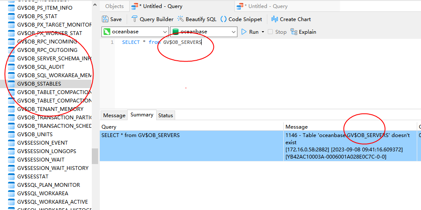Select GV$OB_SQL_AUDIT view
This screenshot has width=421, height=210.
(41, 67)
